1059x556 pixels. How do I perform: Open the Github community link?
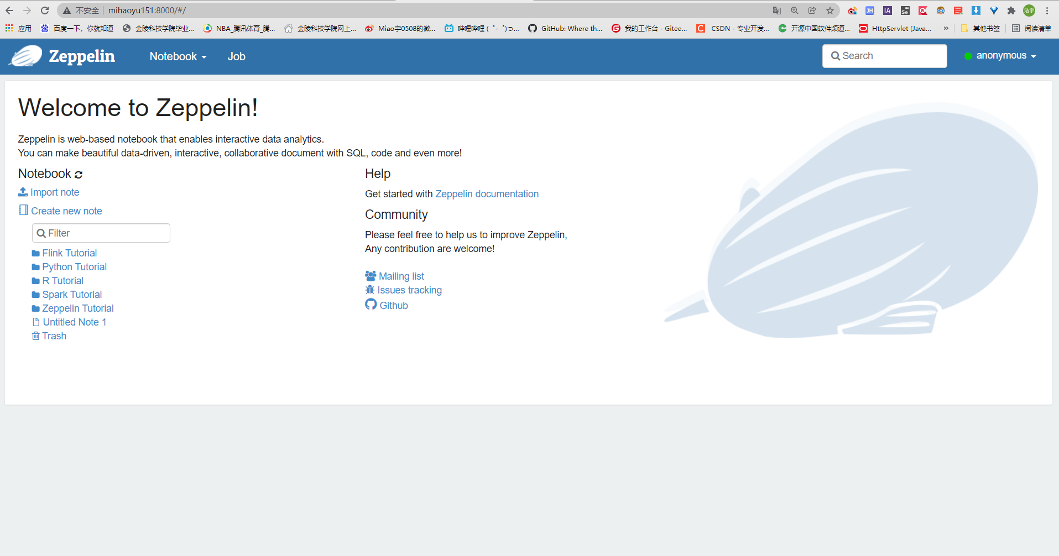tap(394, 305)
